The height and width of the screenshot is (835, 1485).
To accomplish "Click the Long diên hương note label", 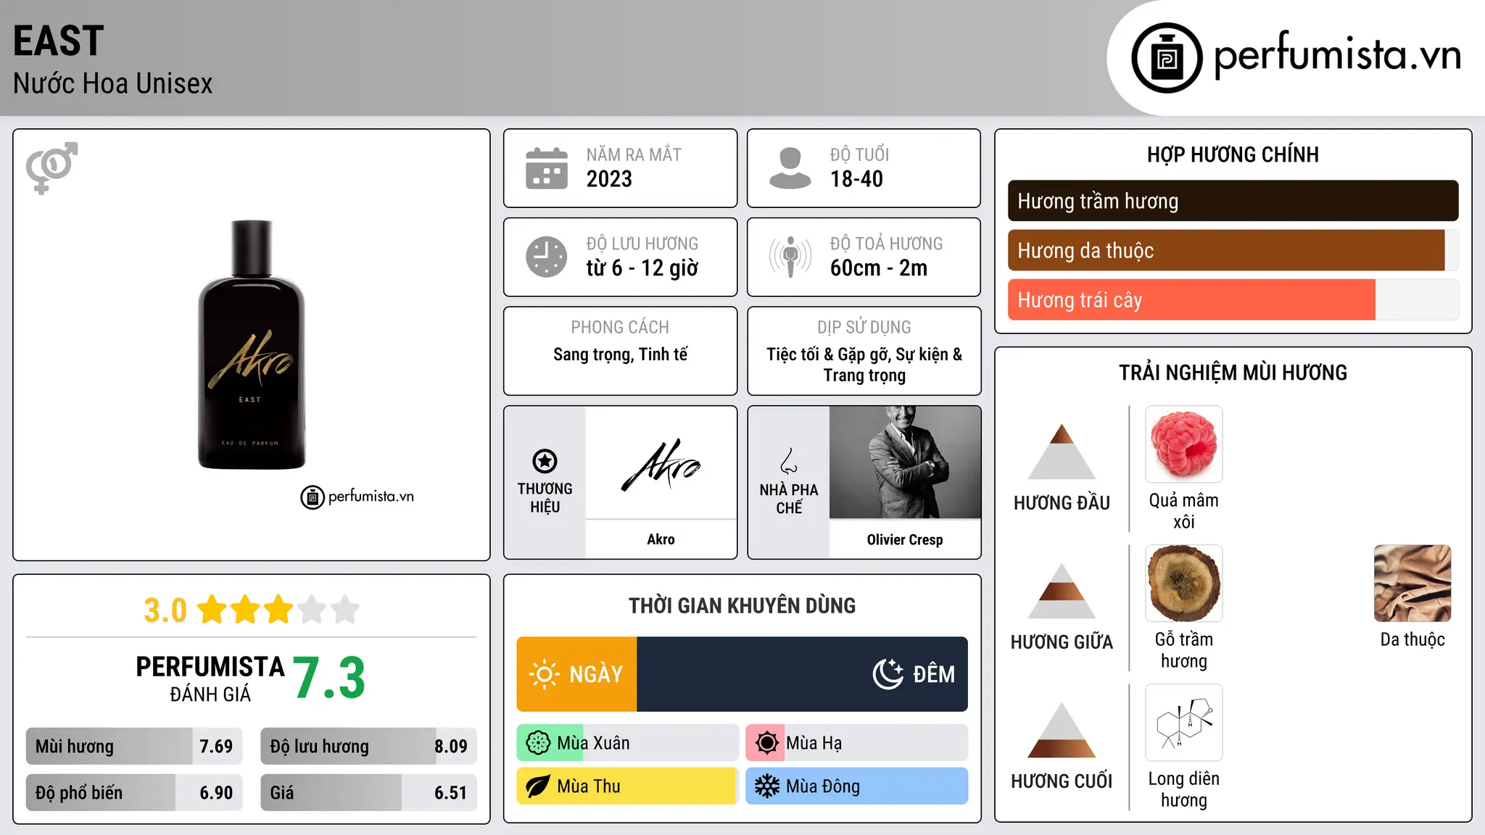I will click(x=1183, y=789).
